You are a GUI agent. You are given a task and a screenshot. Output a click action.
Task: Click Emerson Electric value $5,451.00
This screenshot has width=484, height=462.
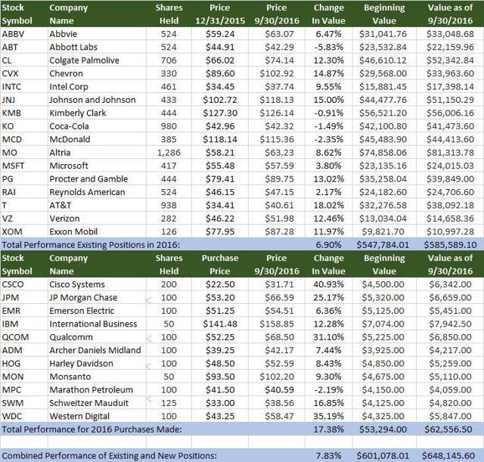pos(450,311)
